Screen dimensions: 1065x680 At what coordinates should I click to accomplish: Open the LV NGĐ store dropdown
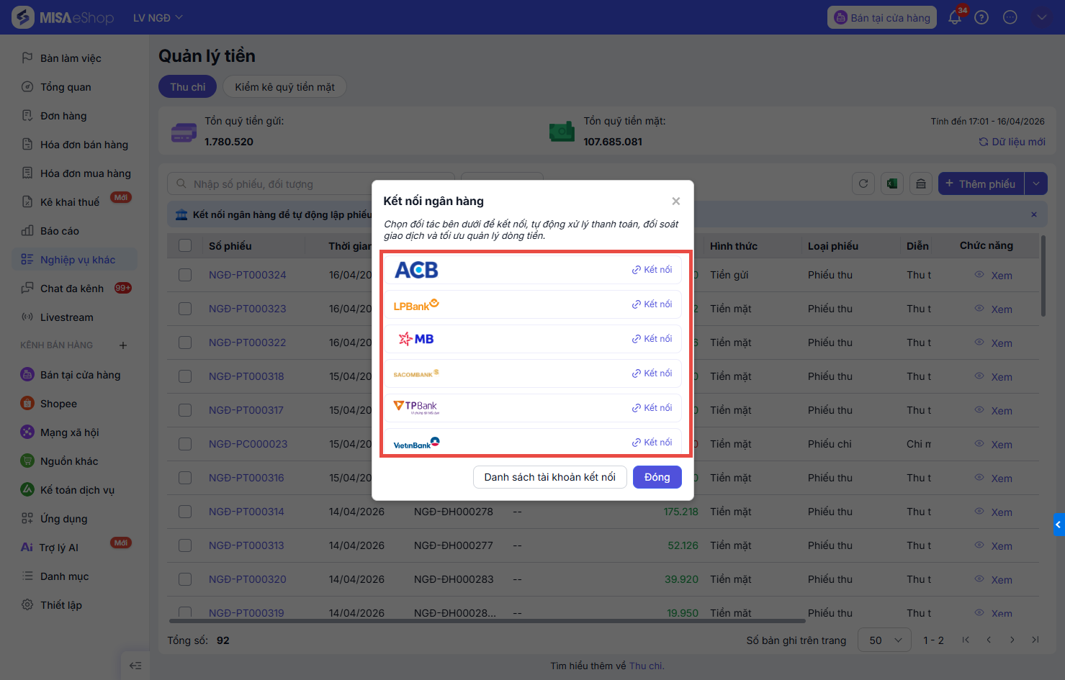[158, 17]
